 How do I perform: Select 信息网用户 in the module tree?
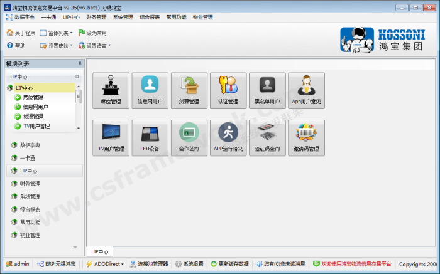(35, 107)
